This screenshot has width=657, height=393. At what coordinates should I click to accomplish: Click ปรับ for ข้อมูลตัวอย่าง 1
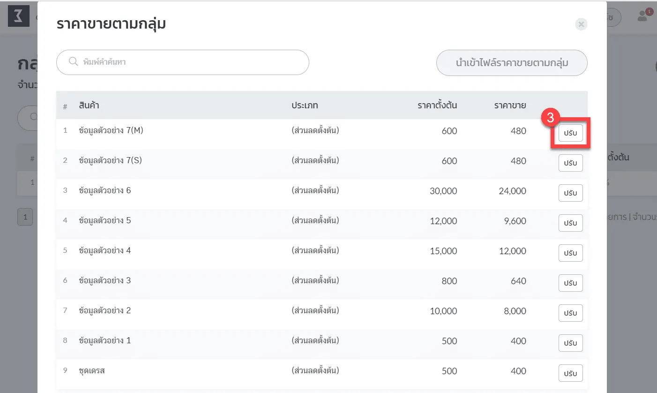click(x=570, y=343)
